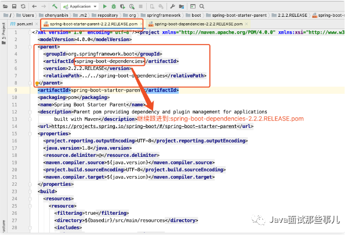Screen dimensions: 351x235
Task: Close the spring-boot-dependencies pom tab
Action: tap(247, 24)
